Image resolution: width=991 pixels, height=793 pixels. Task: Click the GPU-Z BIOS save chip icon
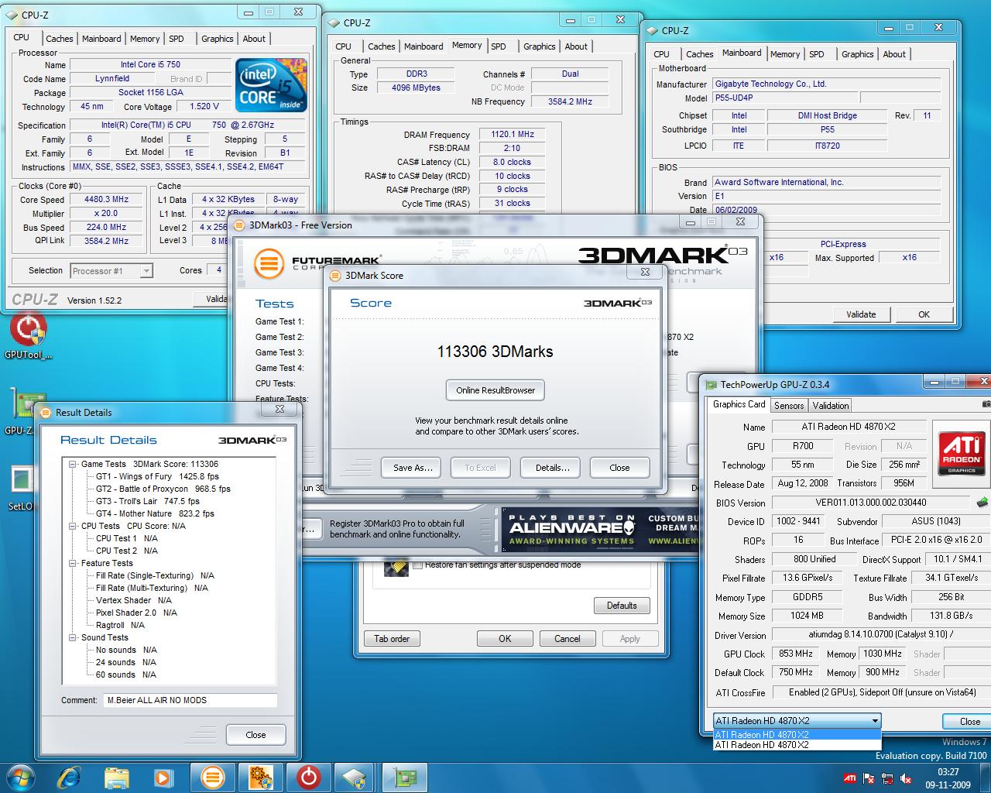pyautogui.click(x=982, y=502)
